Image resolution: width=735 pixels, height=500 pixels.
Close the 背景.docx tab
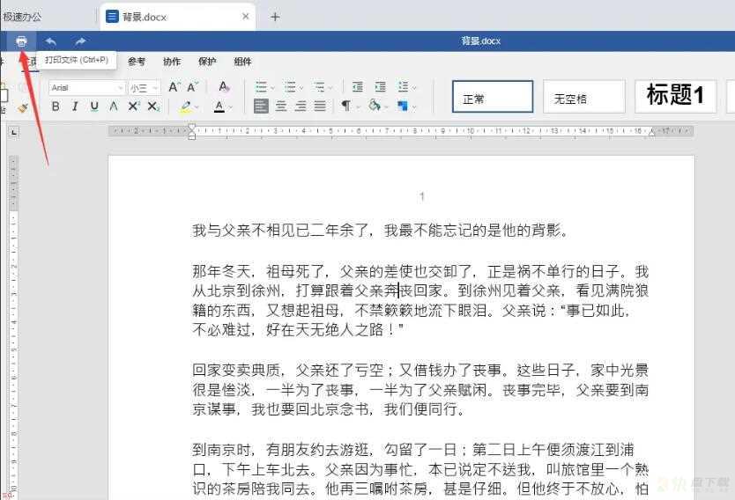click(x=246, y=17)
